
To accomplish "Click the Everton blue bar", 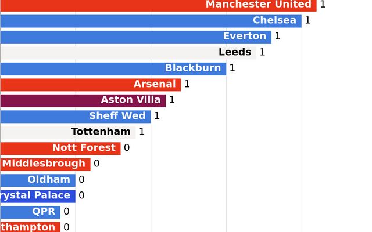I will pos(135,37).
